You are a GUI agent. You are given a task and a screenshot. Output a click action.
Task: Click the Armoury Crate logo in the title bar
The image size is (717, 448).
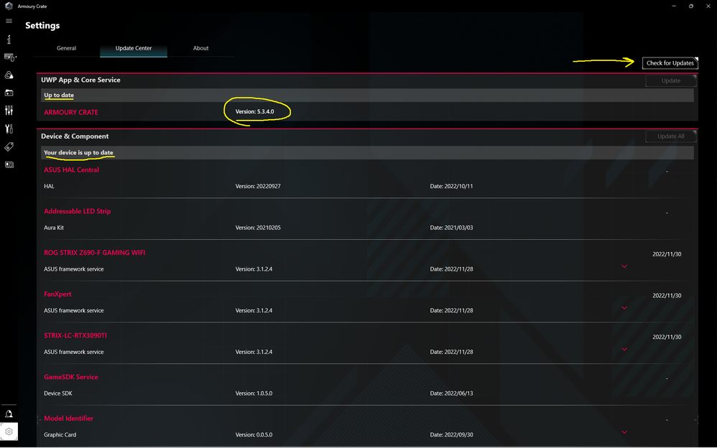point(9,6)
